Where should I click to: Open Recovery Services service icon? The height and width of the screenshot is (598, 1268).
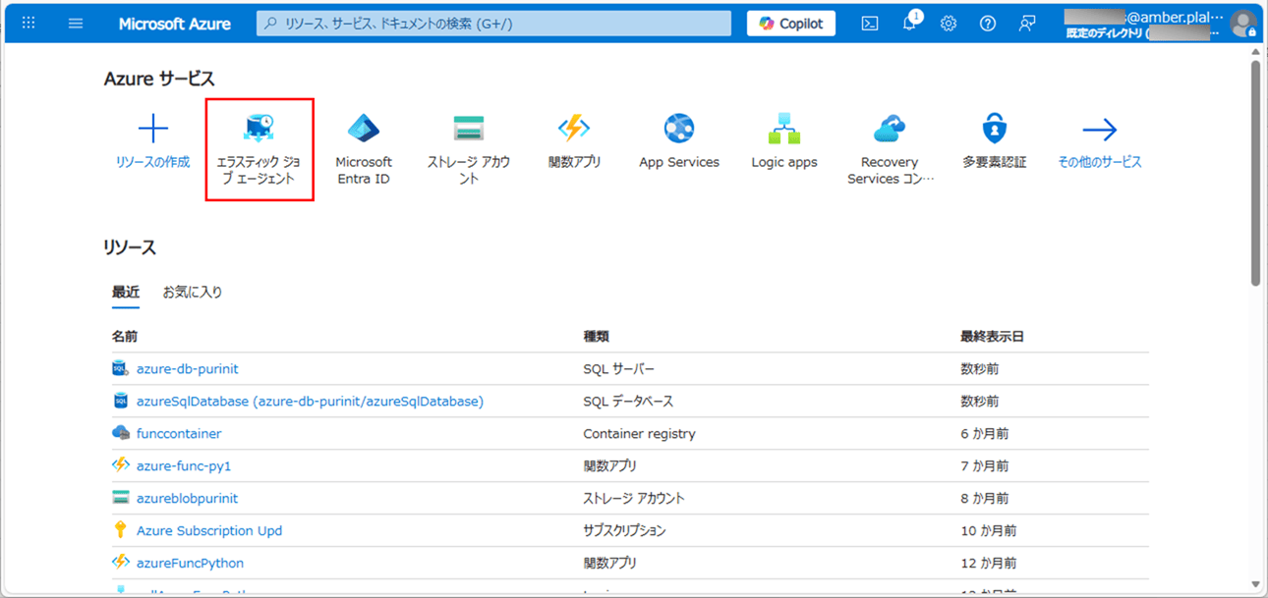click(x=890, y=129)
